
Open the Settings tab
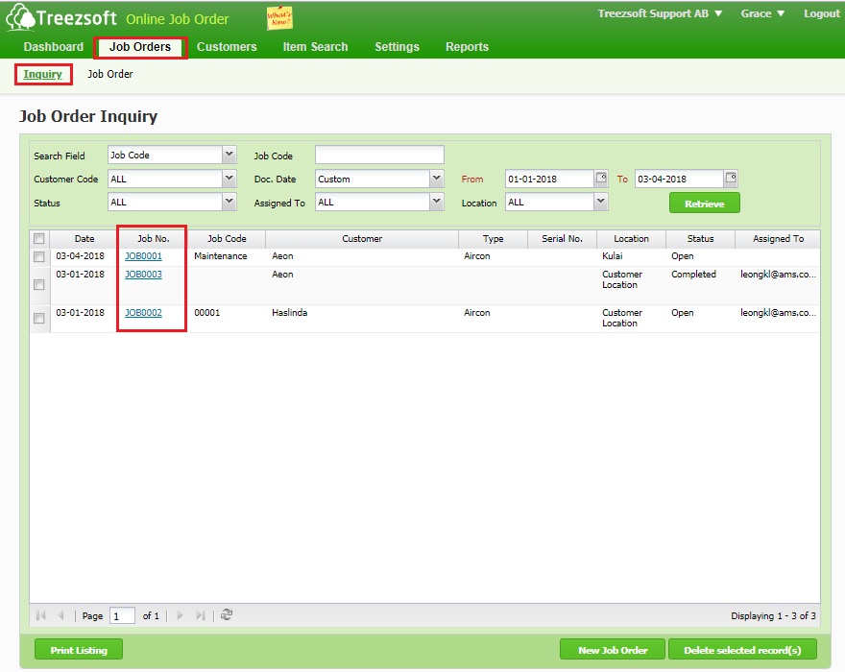coord(398,47)
